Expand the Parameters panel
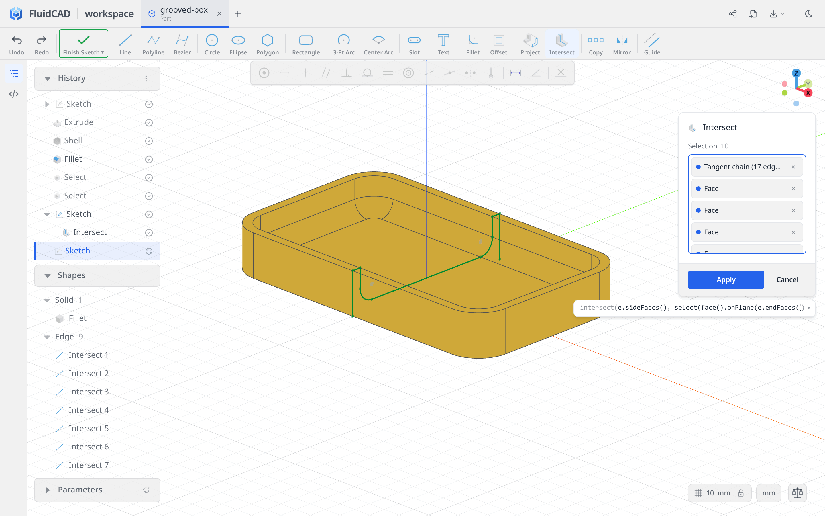The height and width of the screenshot is (516, 825). [47, 490]
